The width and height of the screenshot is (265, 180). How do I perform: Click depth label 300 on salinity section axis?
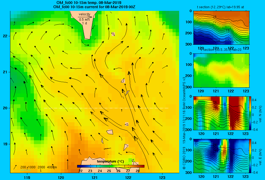(188, 87)
